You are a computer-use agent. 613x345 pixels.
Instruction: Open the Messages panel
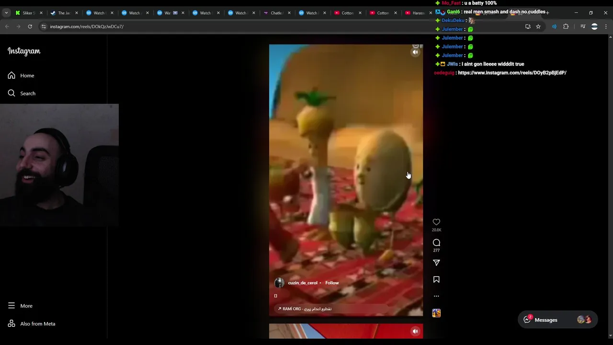(x=557, y=320)
